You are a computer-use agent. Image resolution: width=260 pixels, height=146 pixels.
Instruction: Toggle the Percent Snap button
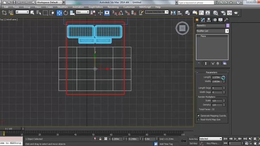click(x=127, y=13)
